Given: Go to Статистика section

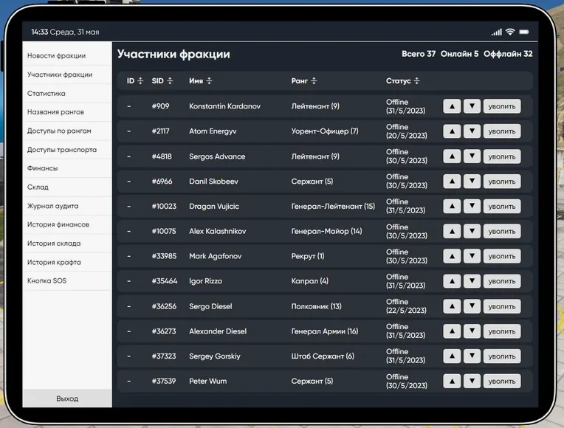Looking at the screenshot, I should [67, 93].
